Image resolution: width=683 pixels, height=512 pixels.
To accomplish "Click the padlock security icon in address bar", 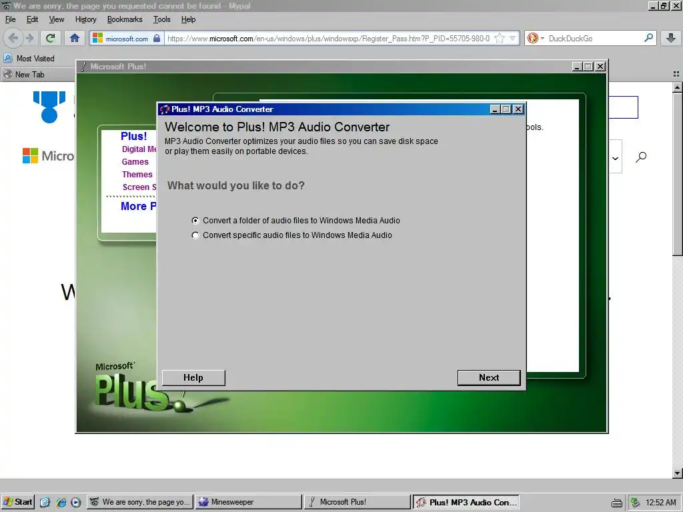I will (157, 38).
